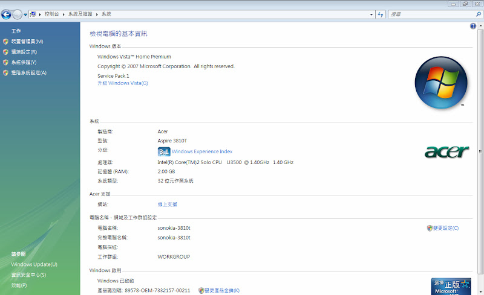Click the Acer manufacturer name value
This screenshot has width=484, height=295.
coord(162,132)
